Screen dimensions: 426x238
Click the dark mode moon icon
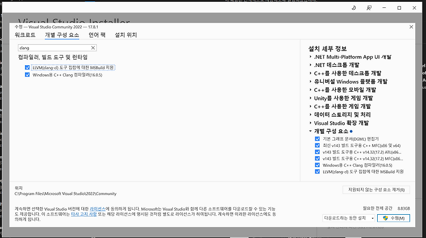(x=353, y=8)
